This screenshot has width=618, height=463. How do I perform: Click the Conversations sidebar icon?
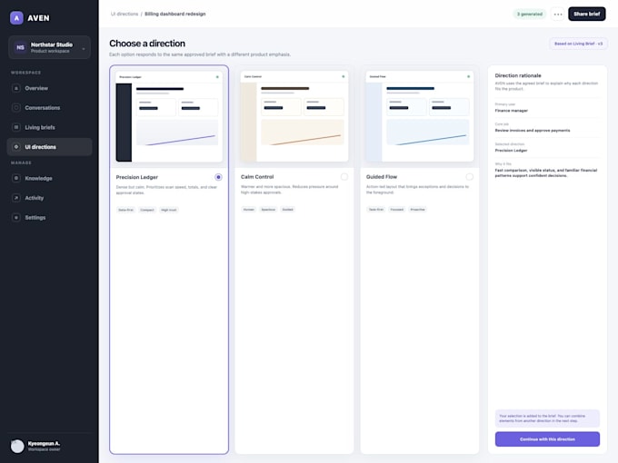pos(16,107)
